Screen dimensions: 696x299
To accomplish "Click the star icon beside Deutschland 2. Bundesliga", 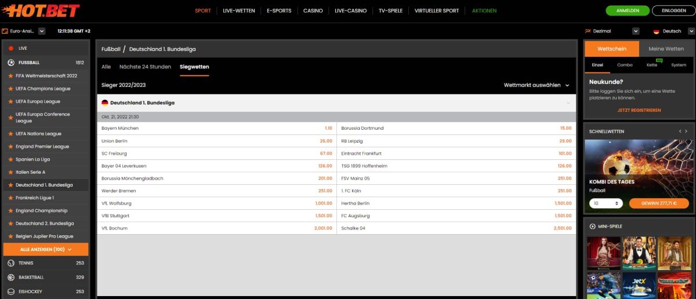I will (10, 224).
